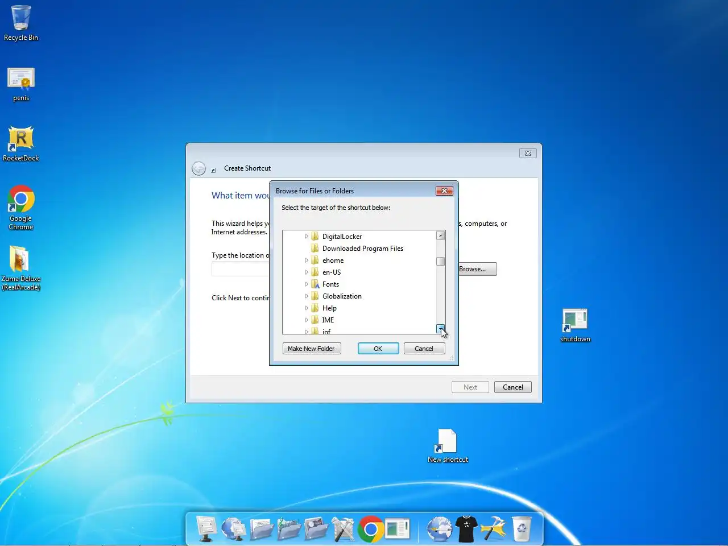This screenshot has height=546, width=728.
Task: Select the IME folder in the tree
Action: coord(328,320)
